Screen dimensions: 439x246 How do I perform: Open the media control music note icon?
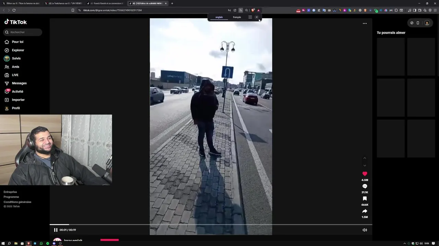coord(409,10)
